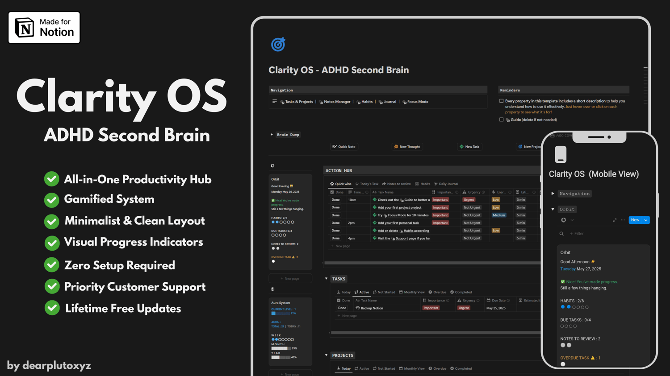This screenshot has width=670, height=376.
Task: Collapse Orbit toggle in mobile view
Action: point(553,209)
